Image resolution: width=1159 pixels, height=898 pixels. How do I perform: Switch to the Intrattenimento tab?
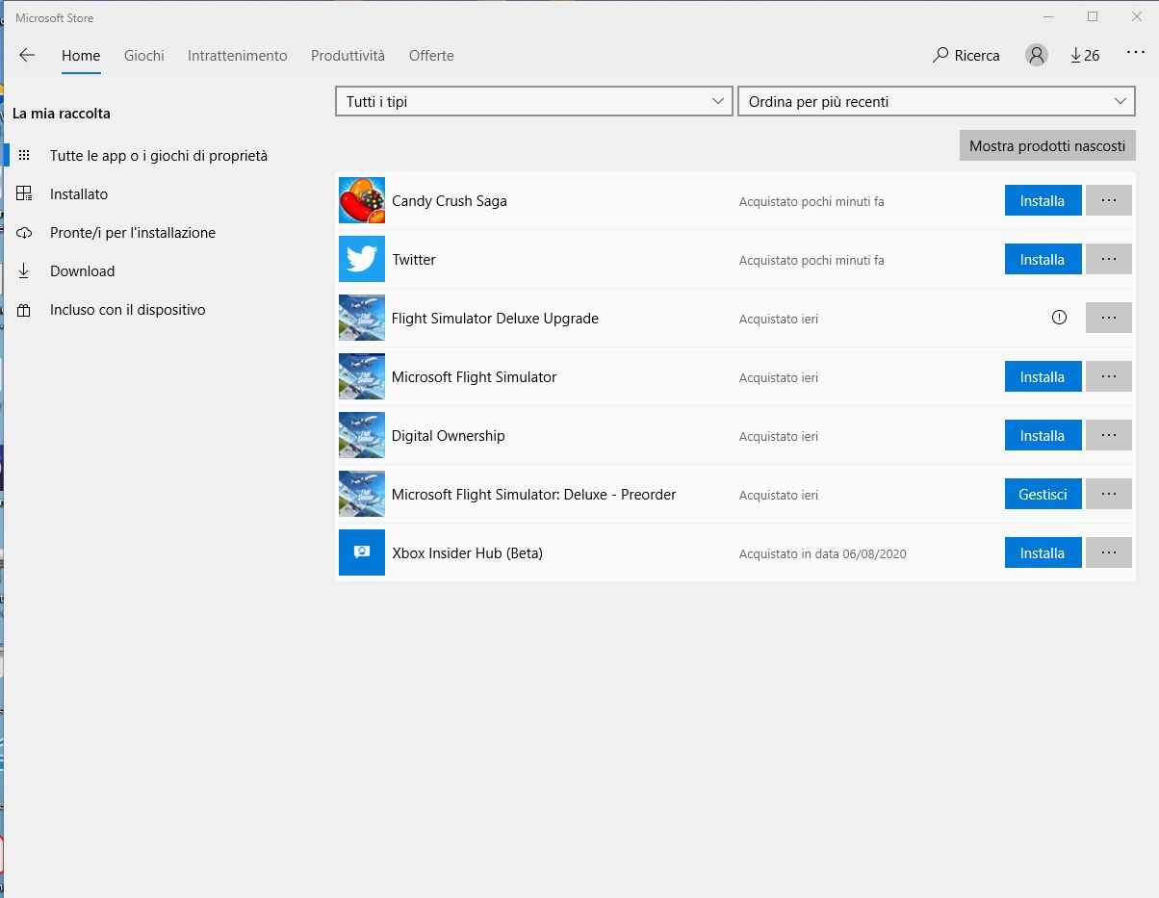(x=238, y=56)
